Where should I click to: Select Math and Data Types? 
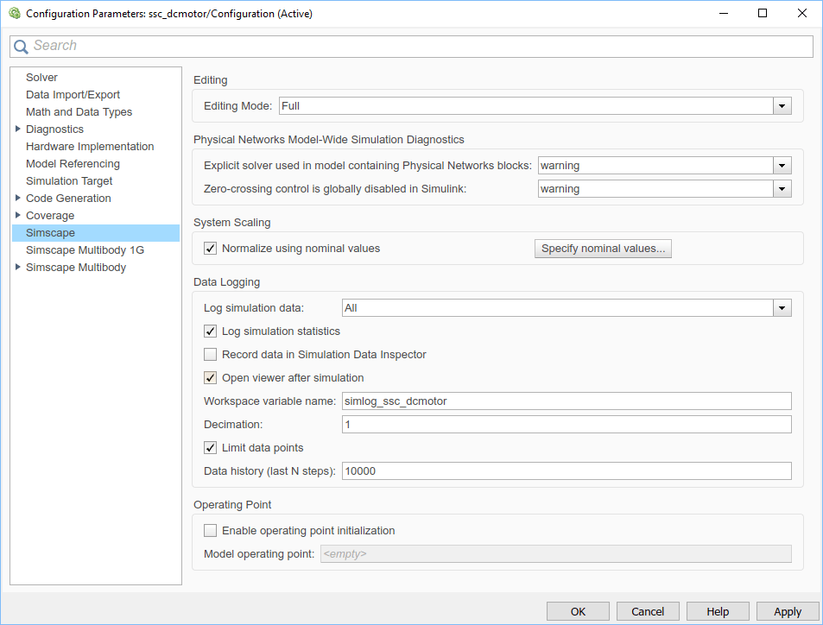[x=79, y=111]
